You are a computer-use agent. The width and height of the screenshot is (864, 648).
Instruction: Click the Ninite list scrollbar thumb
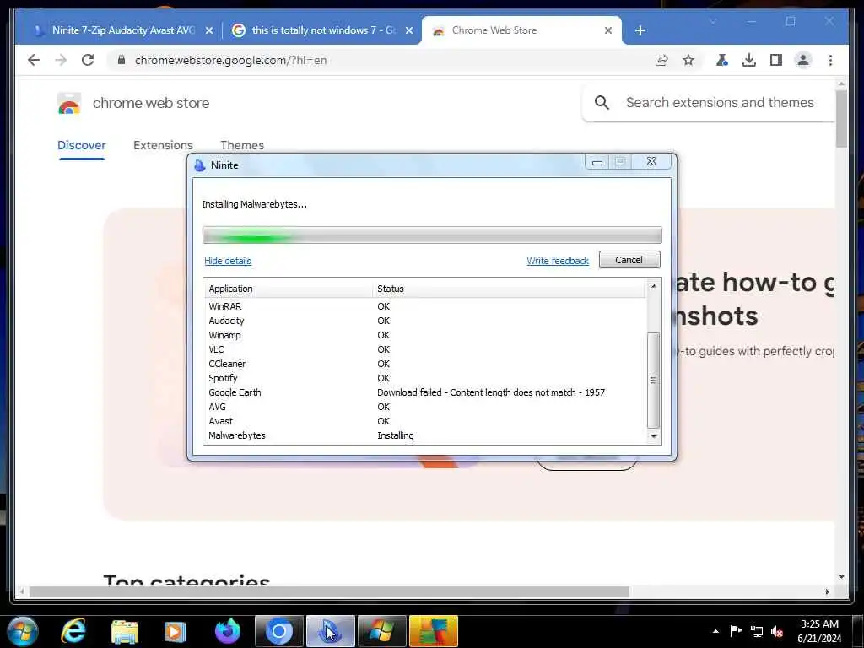click(654, 381)
